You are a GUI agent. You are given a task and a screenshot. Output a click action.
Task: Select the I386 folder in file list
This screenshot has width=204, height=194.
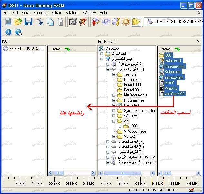point(168,55)
